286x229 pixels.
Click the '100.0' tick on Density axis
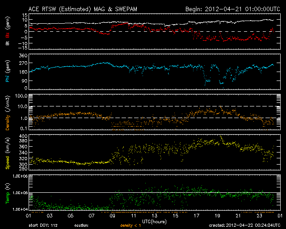point(21,96)
